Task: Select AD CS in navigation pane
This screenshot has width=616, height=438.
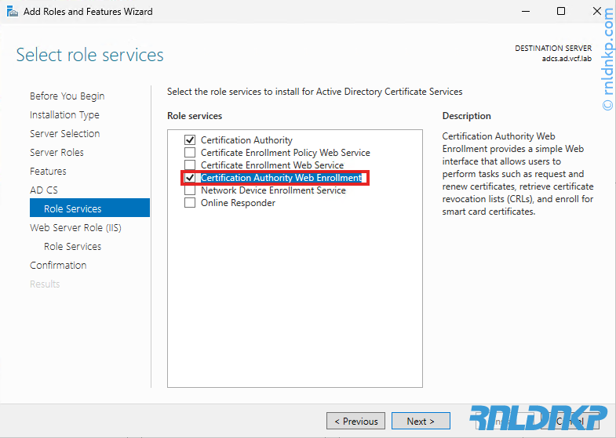Action: tap(44, 190)
